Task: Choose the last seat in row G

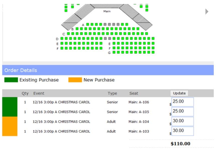Action: (x=153, y=52)
